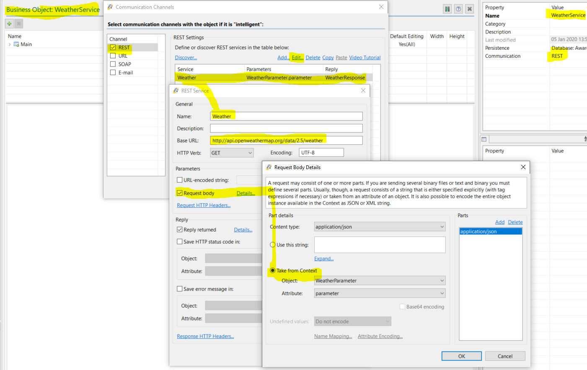Image resolution: width=587 pixels, height=370 pixels.
Task: Close the Request Body Details dialog
Action: pos(523,167)
